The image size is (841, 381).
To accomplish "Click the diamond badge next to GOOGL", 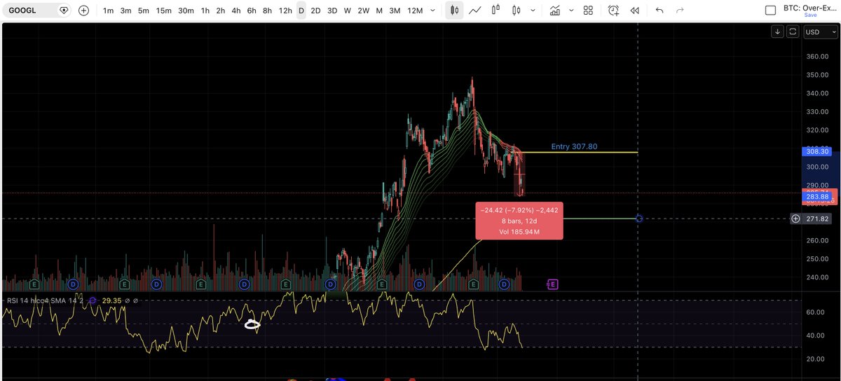I will coord(64,11).
